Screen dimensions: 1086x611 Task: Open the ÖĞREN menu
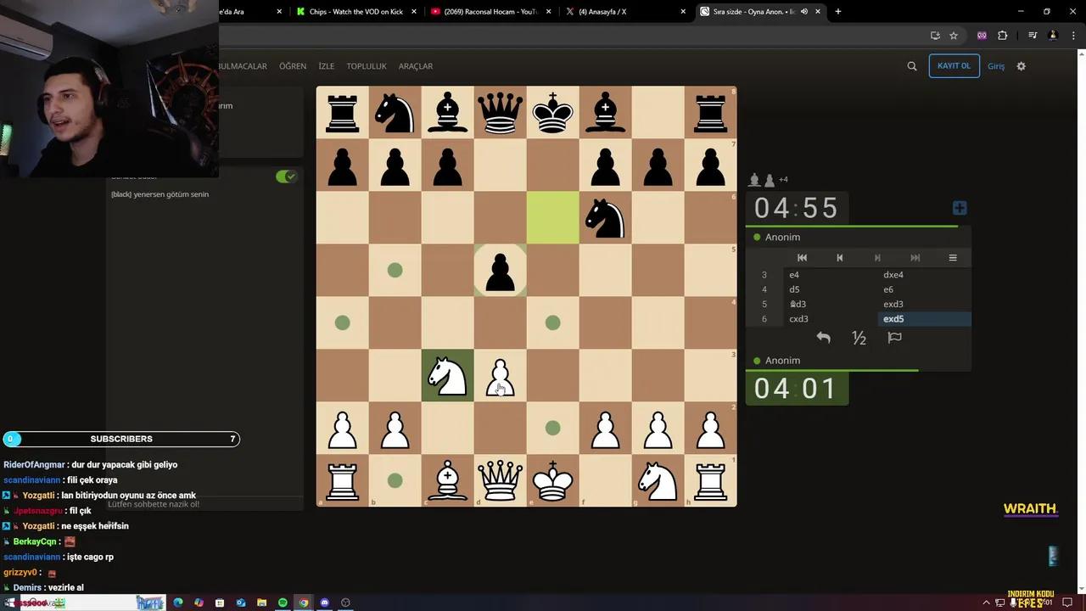(x=293, y=66)
